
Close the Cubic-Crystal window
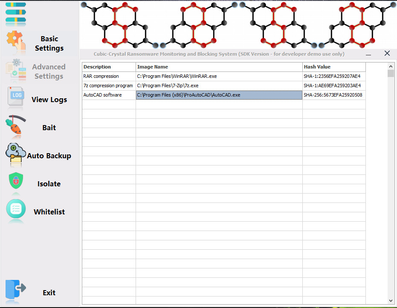click(387, 53)
